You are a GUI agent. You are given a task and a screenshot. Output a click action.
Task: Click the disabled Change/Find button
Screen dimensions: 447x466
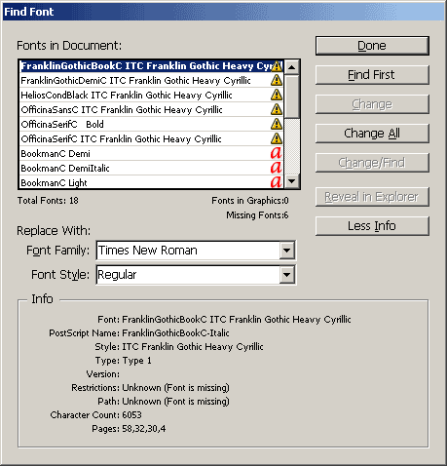[x=372, y=163]
